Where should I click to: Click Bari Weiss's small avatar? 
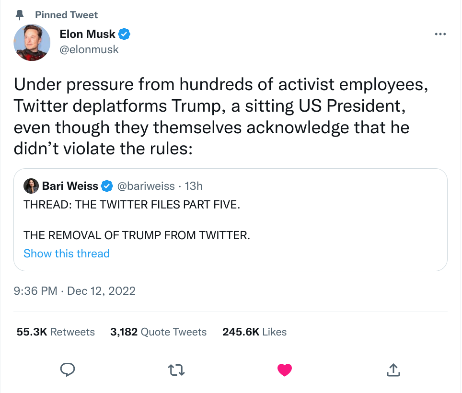[31, 186]
